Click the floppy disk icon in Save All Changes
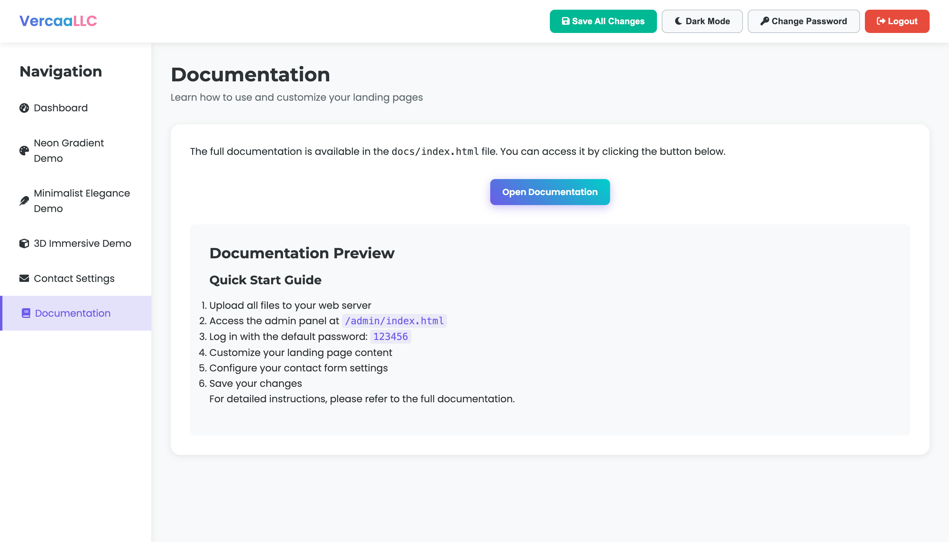 click(565, 21)
